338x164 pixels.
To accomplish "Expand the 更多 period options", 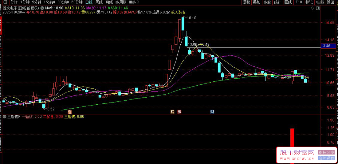I will 134,2.
